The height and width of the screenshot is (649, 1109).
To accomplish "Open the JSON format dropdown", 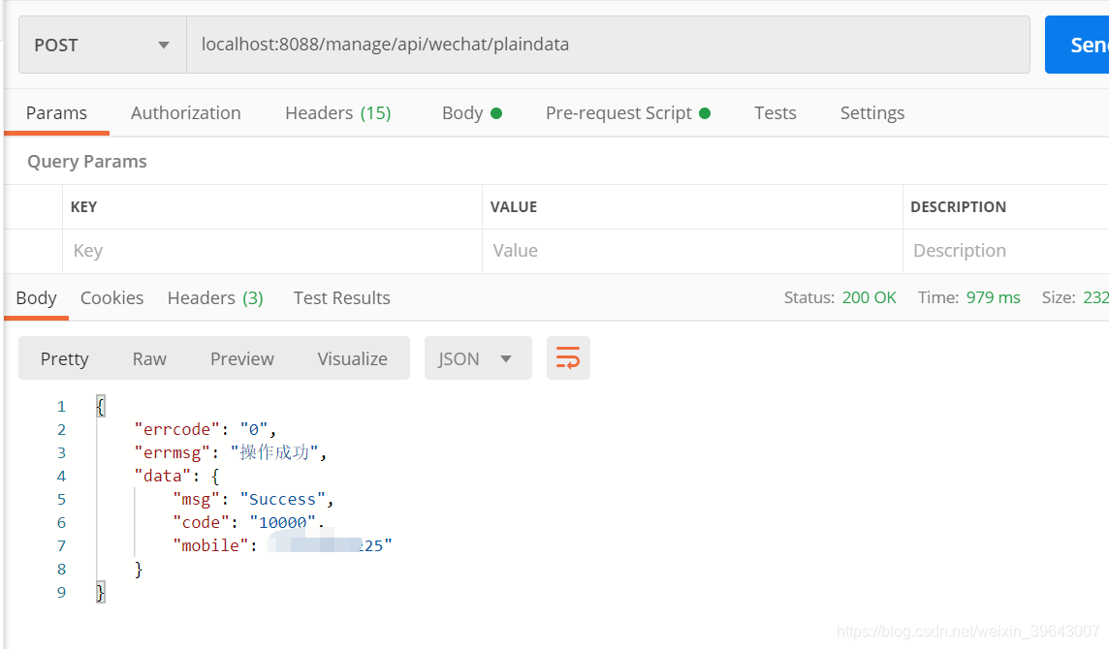I will click(478, 358).
